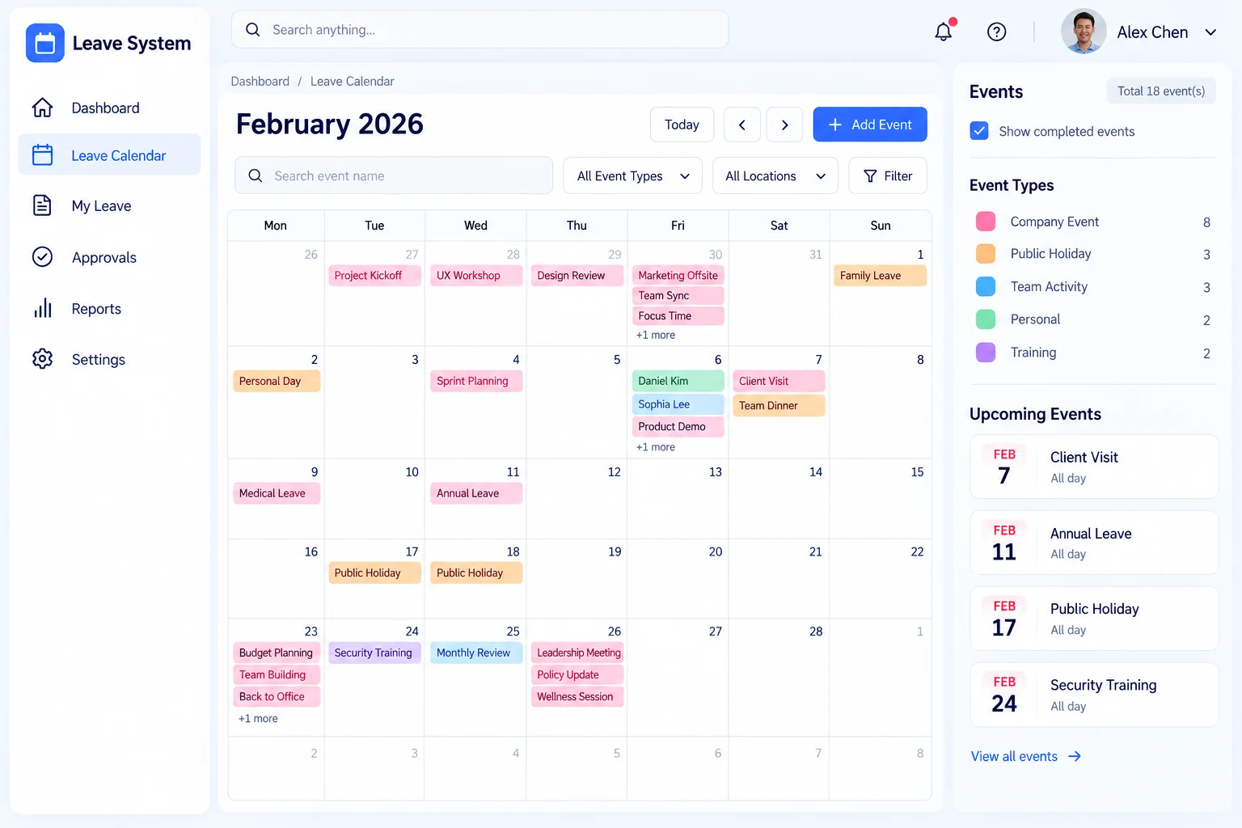This screenshot has height=828, width=1242.
Task: Click the Dashboard breadcrumb link
Action: click(260, 81)
